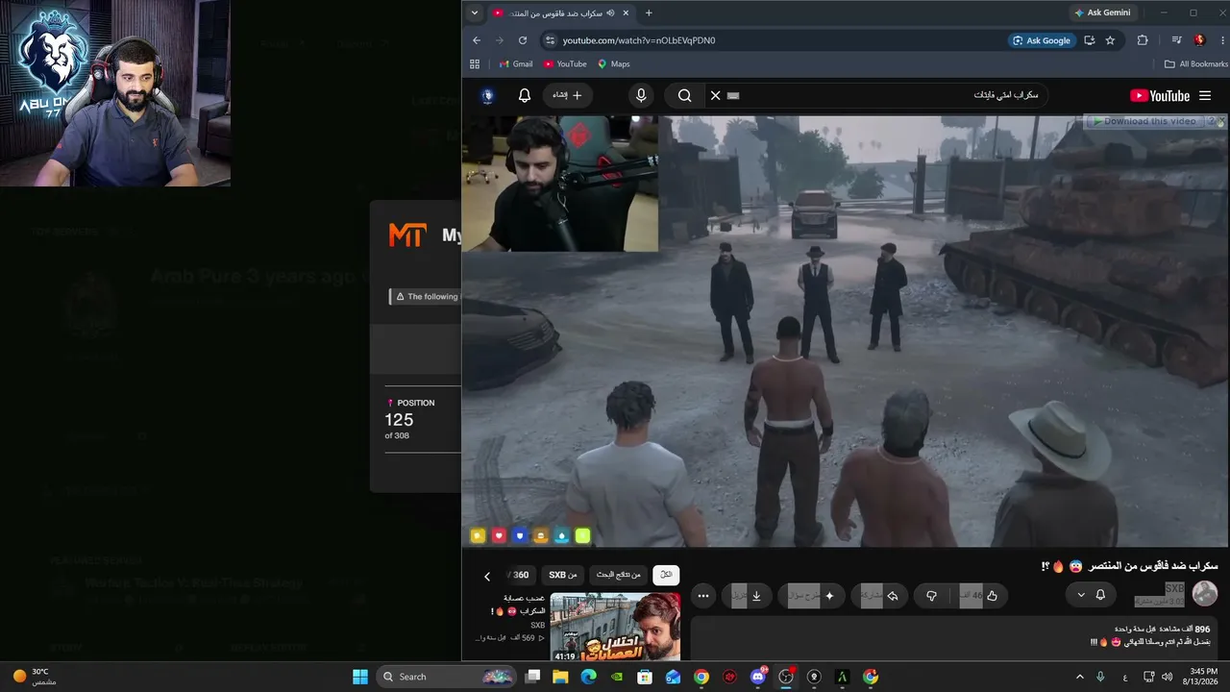
Task: Open the taskbar volume control
Action: point(1167,677)
